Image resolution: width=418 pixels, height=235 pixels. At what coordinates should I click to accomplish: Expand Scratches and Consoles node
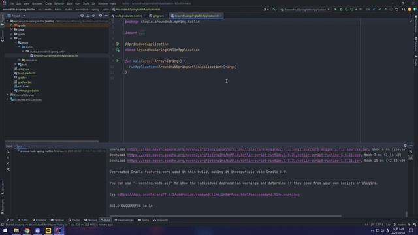7,99
